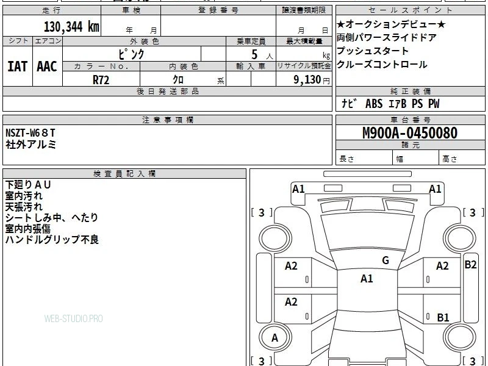This screenshot has width=488, height=366.
Task: Click the front-left wheel on the diagram
Action: click(275, 239)
